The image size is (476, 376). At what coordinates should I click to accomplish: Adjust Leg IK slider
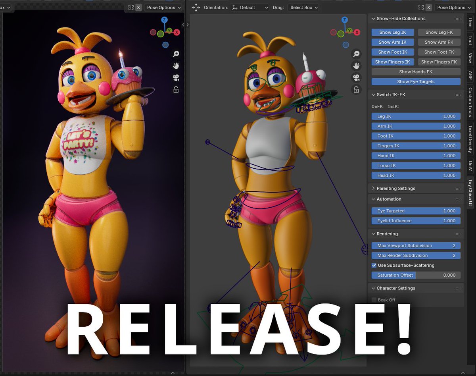click(x=416, y=116)
